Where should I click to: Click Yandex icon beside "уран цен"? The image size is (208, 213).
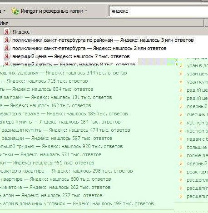(x=181, y=74)
